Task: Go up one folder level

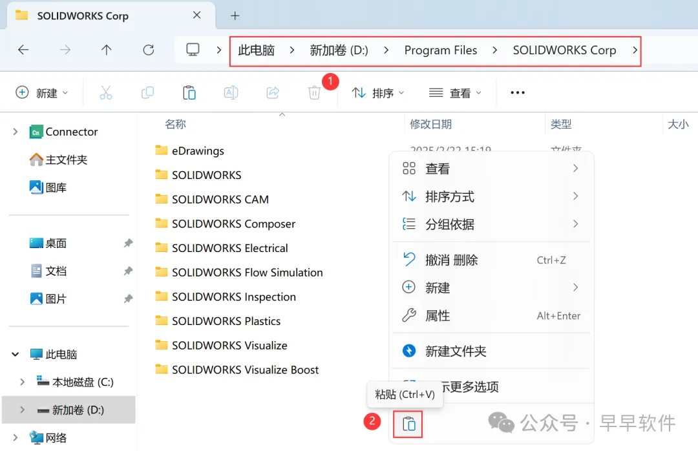Action: tap(107, 49)
